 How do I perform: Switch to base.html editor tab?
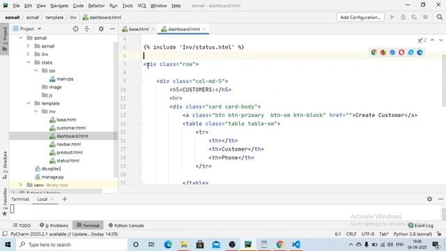point(139,29)
